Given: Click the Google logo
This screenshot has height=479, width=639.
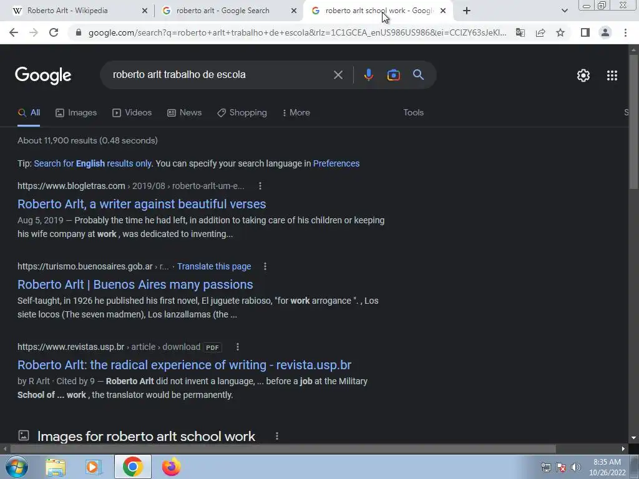Looking at the screenshot, I should click(x=43, y=75).
